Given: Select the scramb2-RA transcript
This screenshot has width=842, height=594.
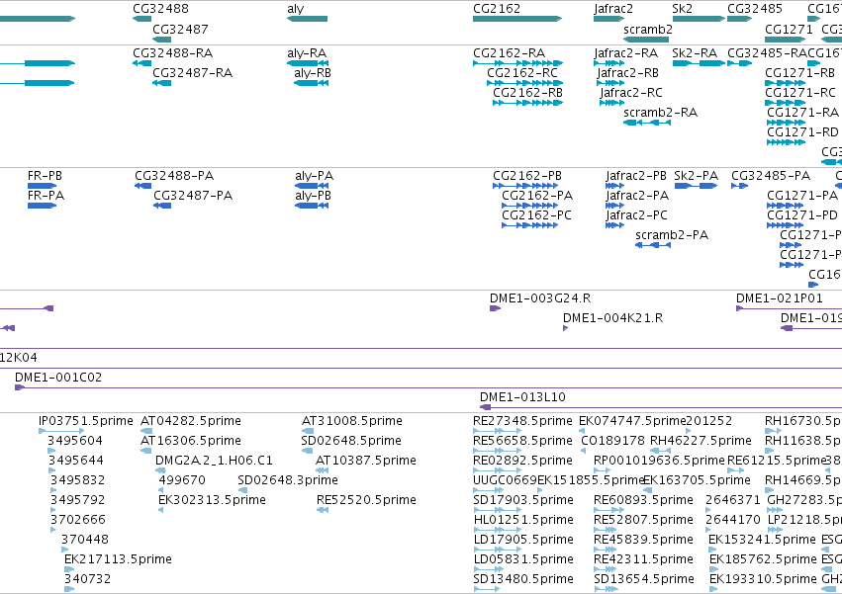Looking at the screenshot, I should click(647, 123).
